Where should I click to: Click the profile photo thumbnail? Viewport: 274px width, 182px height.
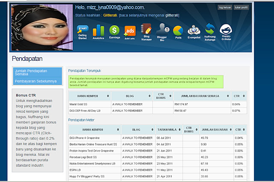[x=42, y=27]
